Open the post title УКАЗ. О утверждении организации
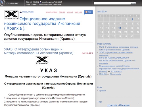Image resolution: width=142 pixels, height=107 pixels. pyautogui.click(x=39, y=51)
